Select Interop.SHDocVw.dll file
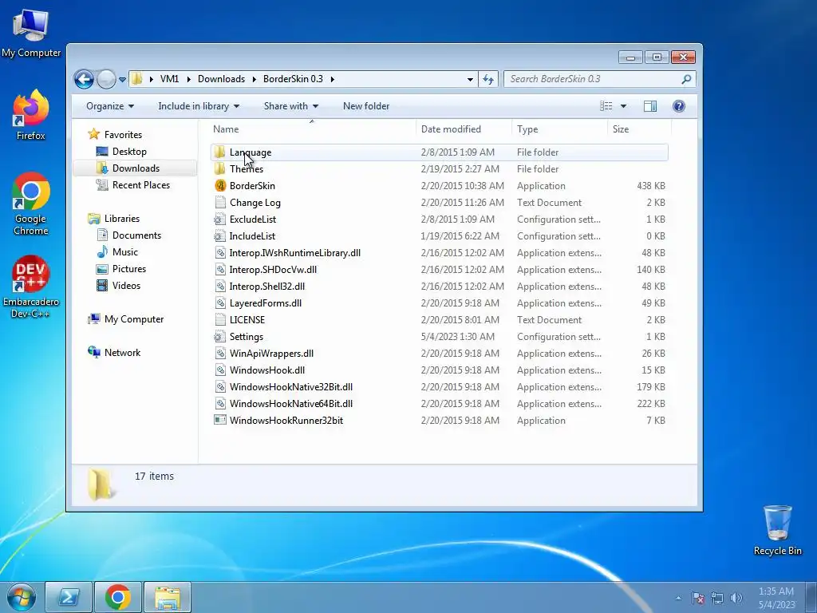 [273, 270]
